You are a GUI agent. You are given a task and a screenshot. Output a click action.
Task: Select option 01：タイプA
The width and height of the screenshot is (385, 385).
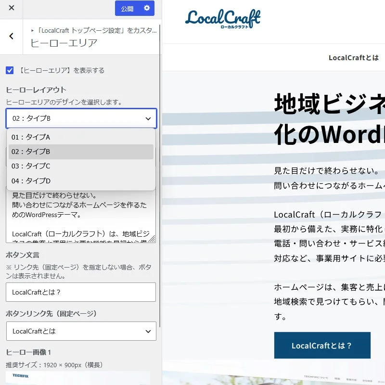[x=81, y=137]
